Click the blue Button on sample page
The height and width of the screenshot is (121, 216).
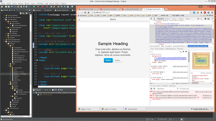108,60
